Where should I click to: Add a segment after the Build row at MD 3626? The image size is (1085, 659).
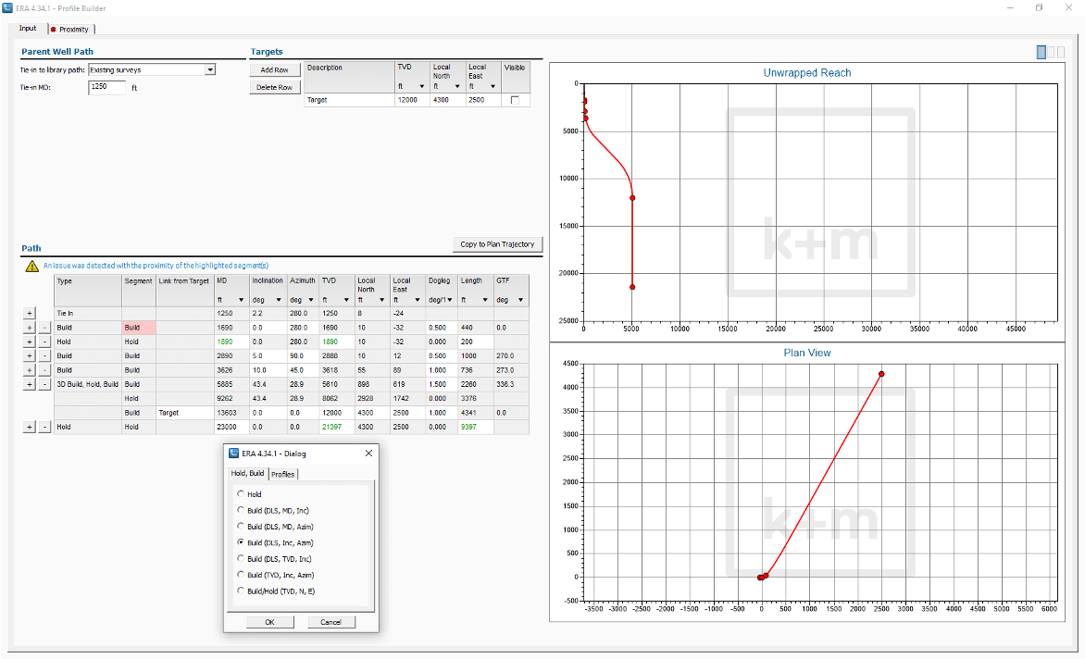[29, 370]
